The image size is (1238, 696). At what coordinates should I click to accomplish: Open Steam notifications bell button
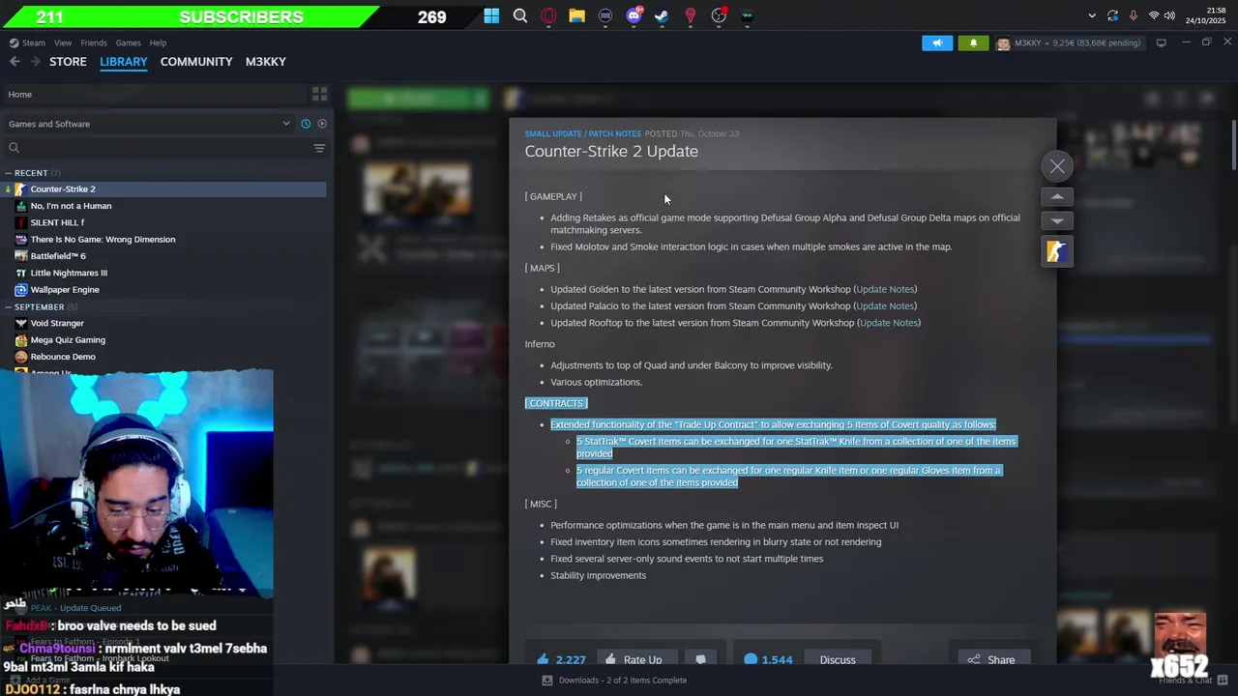tap(973, 43)
